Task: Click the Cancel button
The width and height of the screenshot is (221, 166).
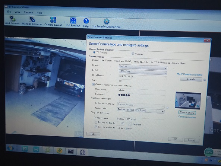Action: (x=192, y=140)
